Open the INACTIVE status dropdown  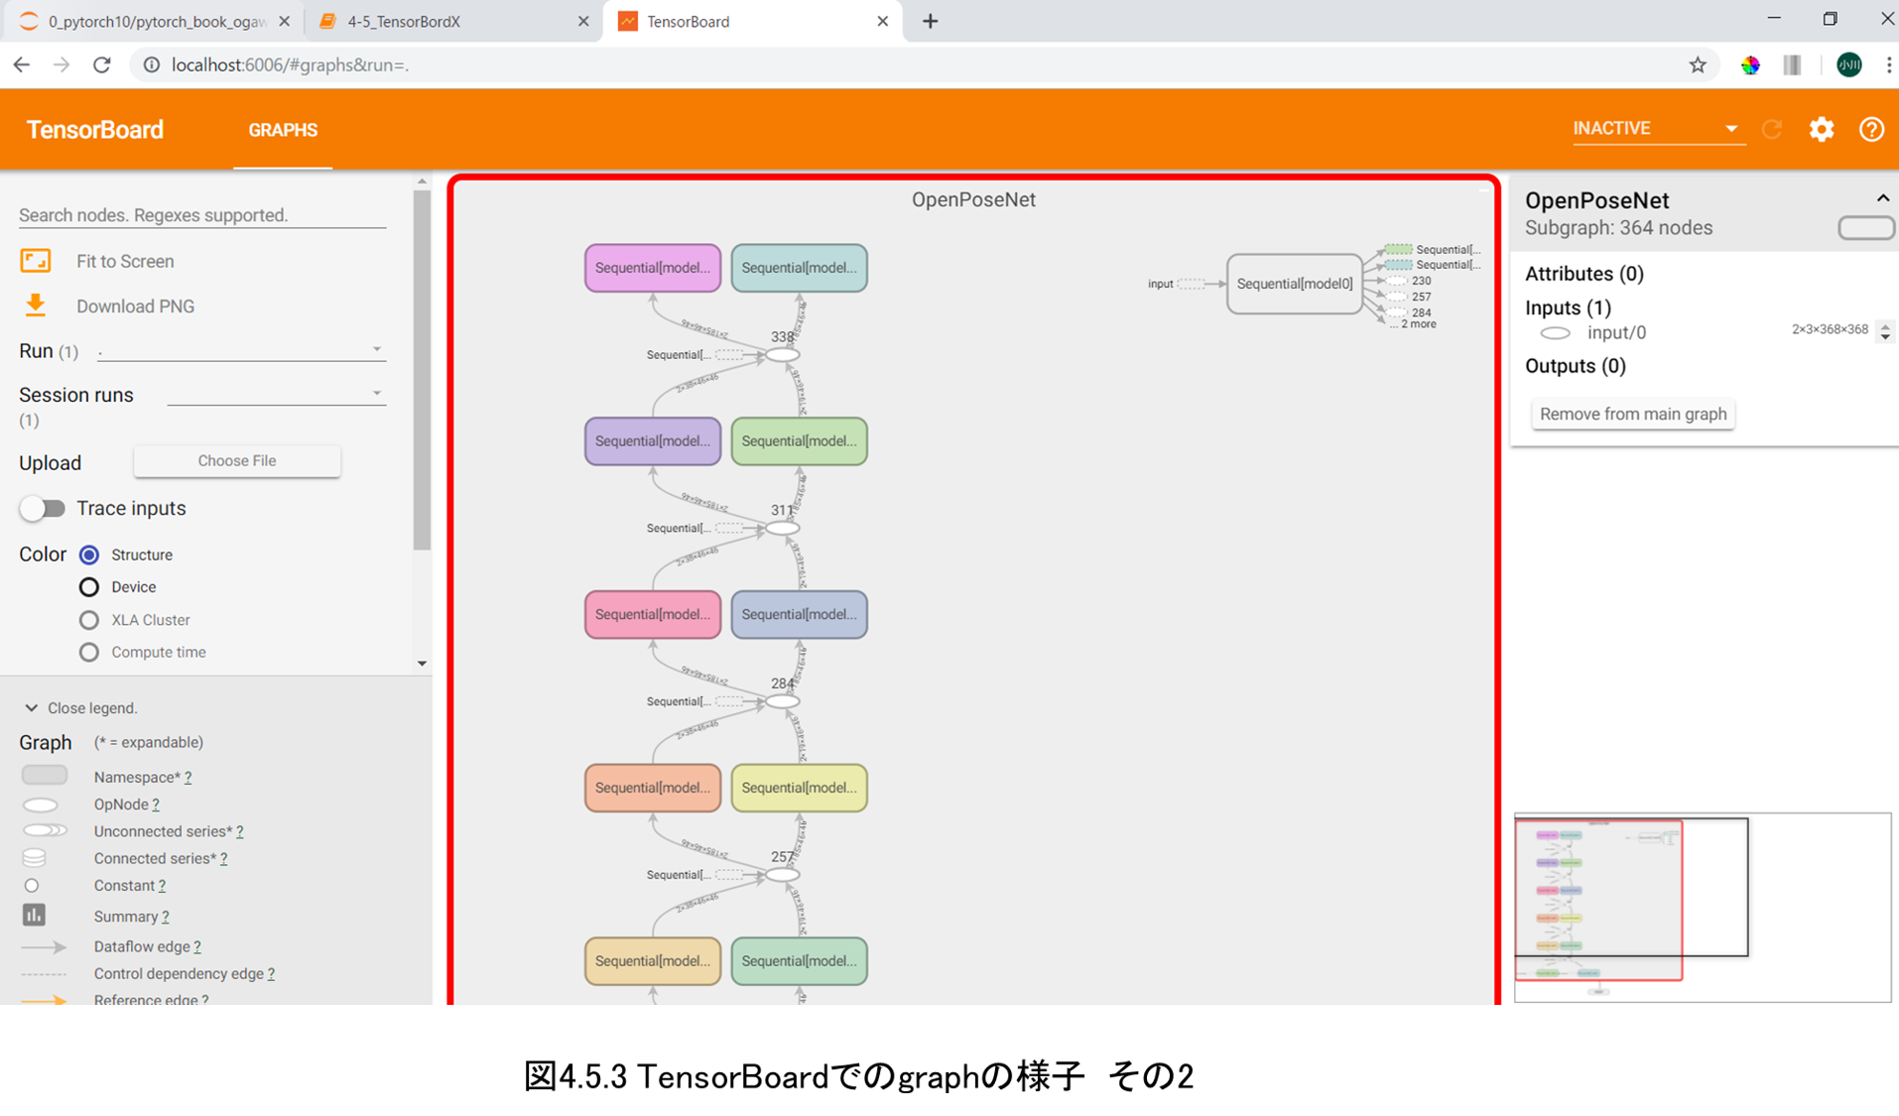pos(1732,128)
